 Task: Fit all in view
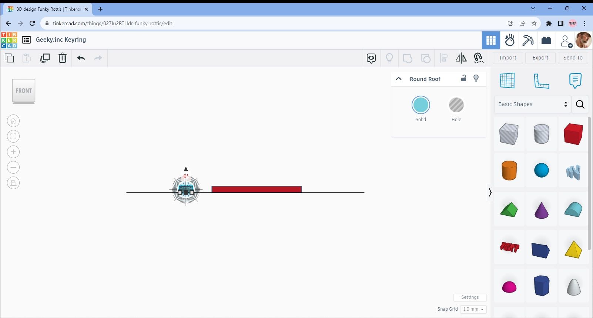13,136
